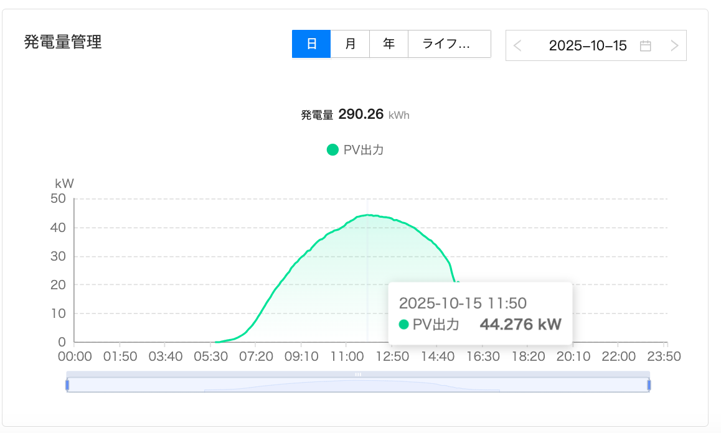Go to the previous day arrow

pos(518,45)
